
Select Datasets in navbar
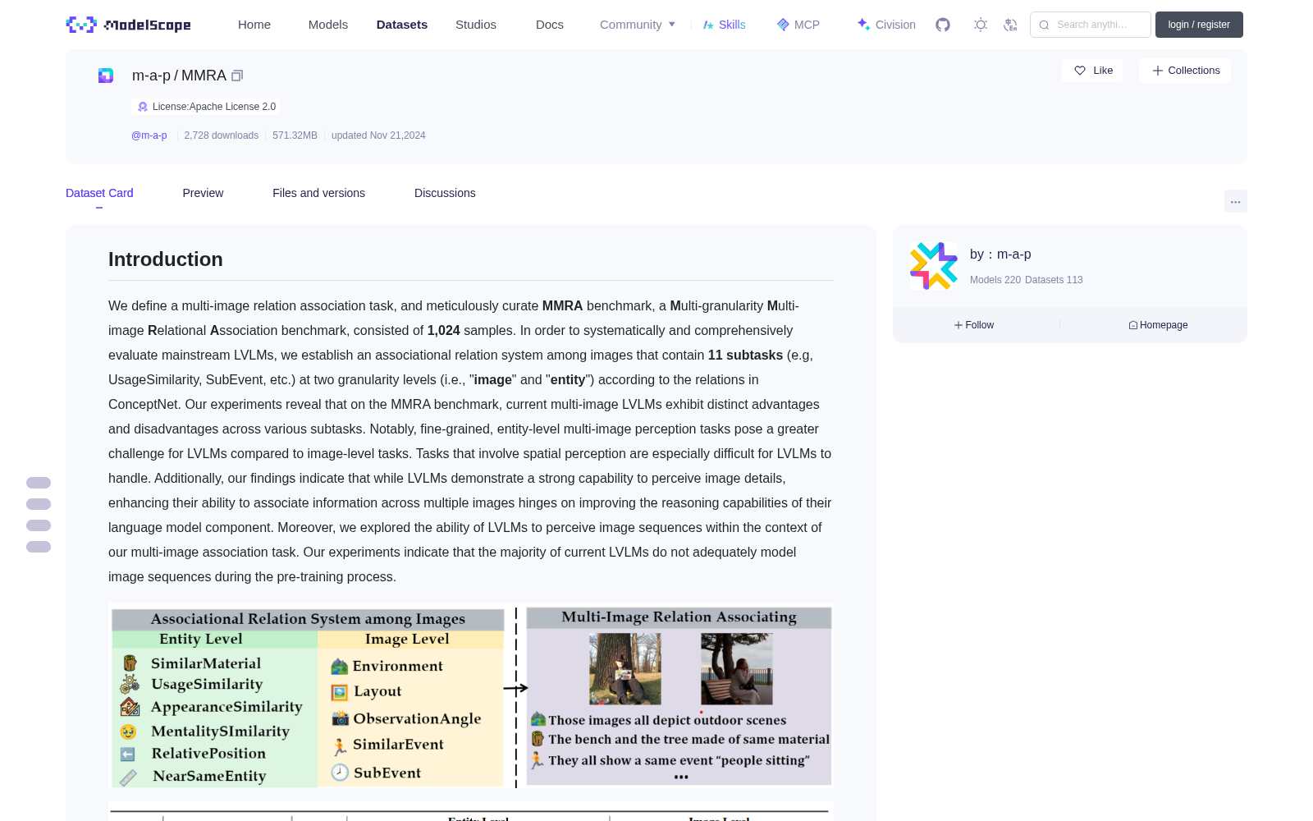pos(402,25)
